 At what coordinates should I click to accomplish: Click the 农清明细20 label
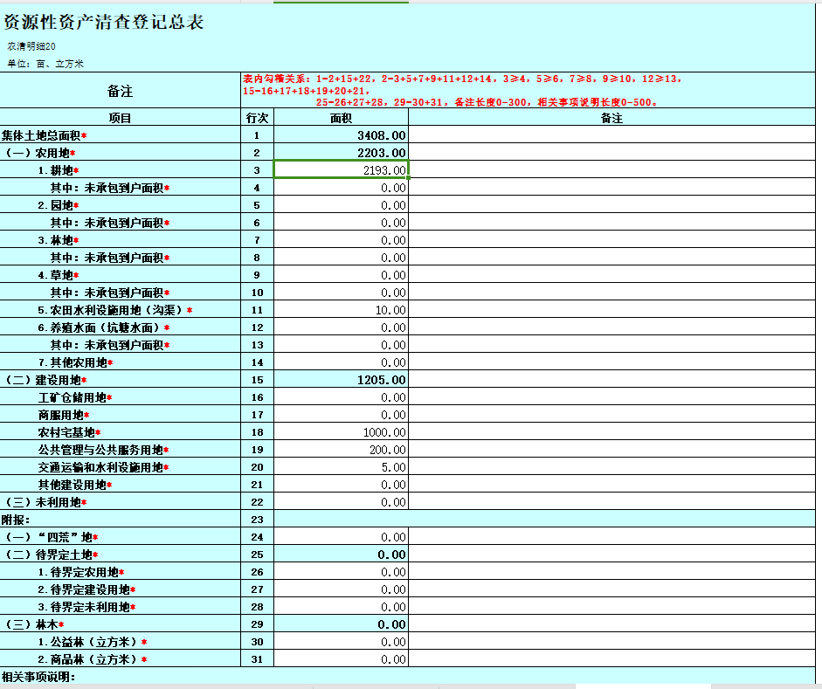point(31,46)
